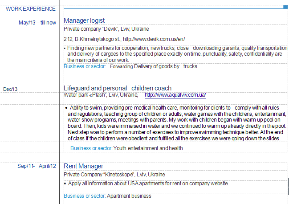Click the "Apply all information about USA apartments" line

coord(148,183)
